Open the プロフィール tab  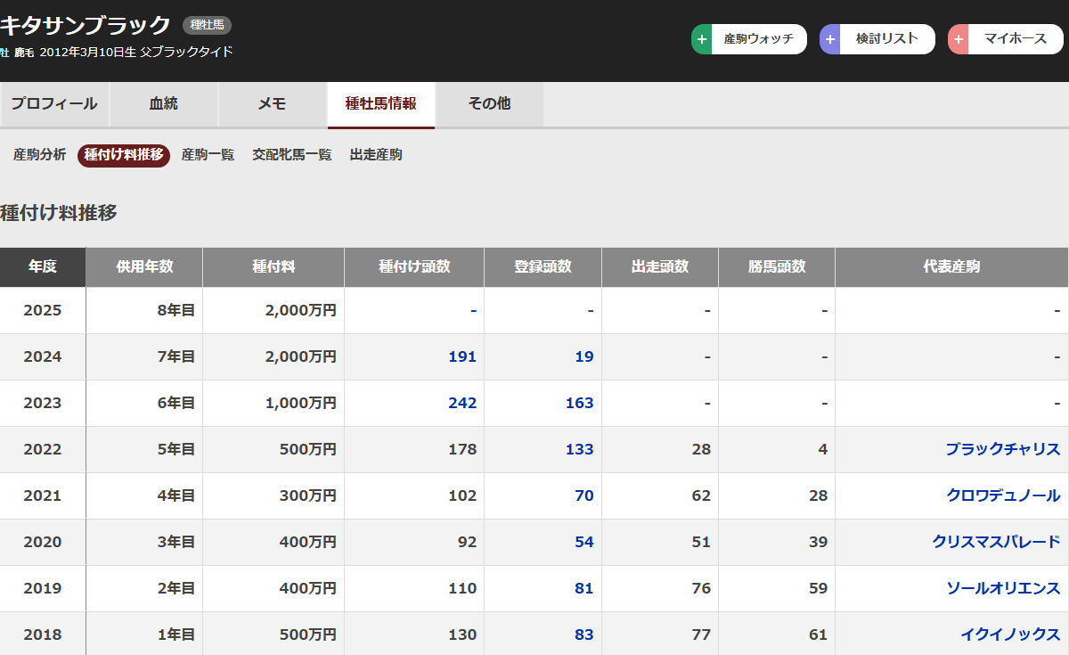(54, 104)
